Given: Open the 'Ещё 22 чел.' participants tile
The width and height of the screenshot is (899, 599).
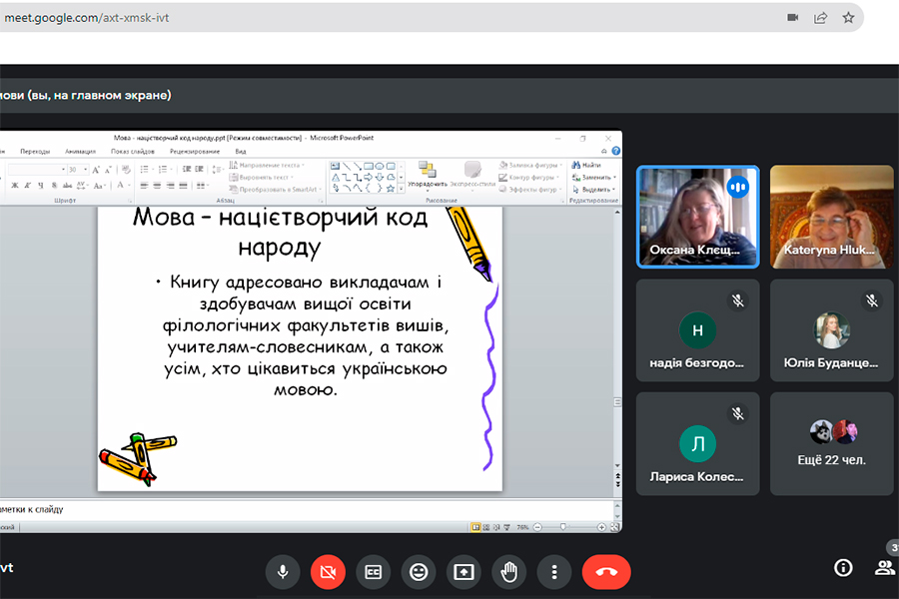Looking at the screenshot, I should tap(831, 443).
